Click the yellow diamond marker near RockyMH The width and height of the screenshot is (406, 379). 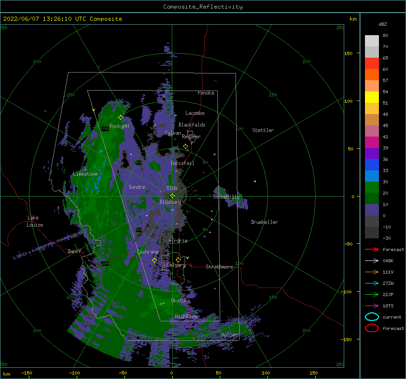(x=120, y=118)
